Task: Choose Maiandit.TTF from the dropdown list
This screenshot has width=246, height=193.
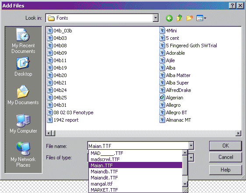Action: tap(135, 178)
